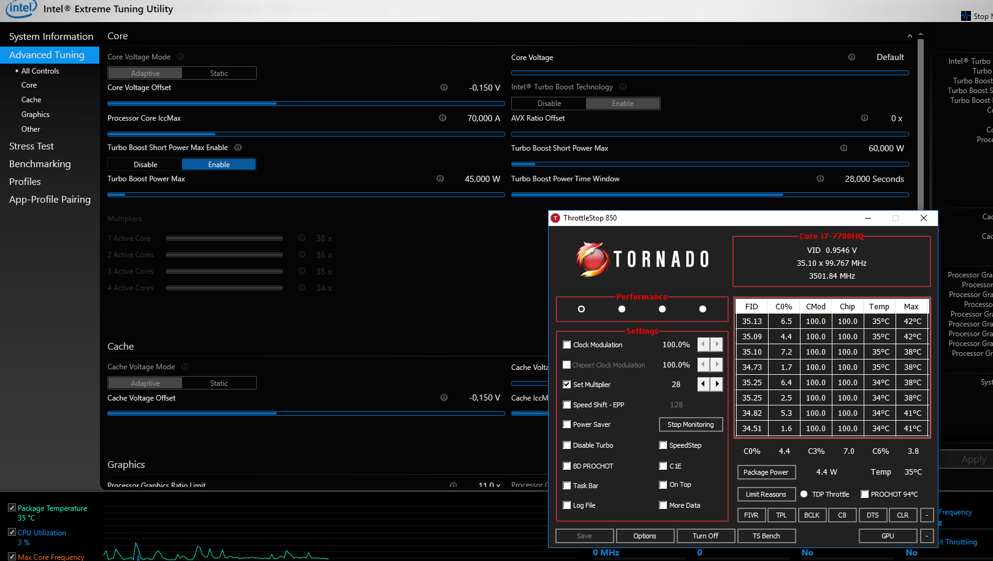Open Benchmarking section
Image resolution: width=993 pixels, height=561 pixels.
tap(40, 164)
